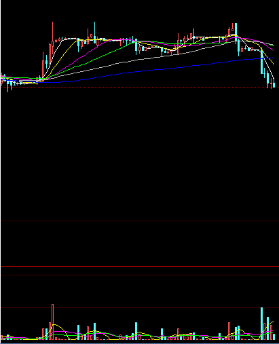279x344 pixels.
Task: Select the first candlestick on the chart
Action: click(x=2, y=79)
